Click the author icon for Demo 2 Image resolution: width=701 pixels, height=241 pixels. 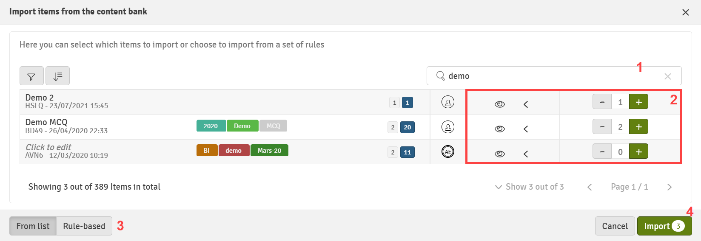(x=448, y=102)
